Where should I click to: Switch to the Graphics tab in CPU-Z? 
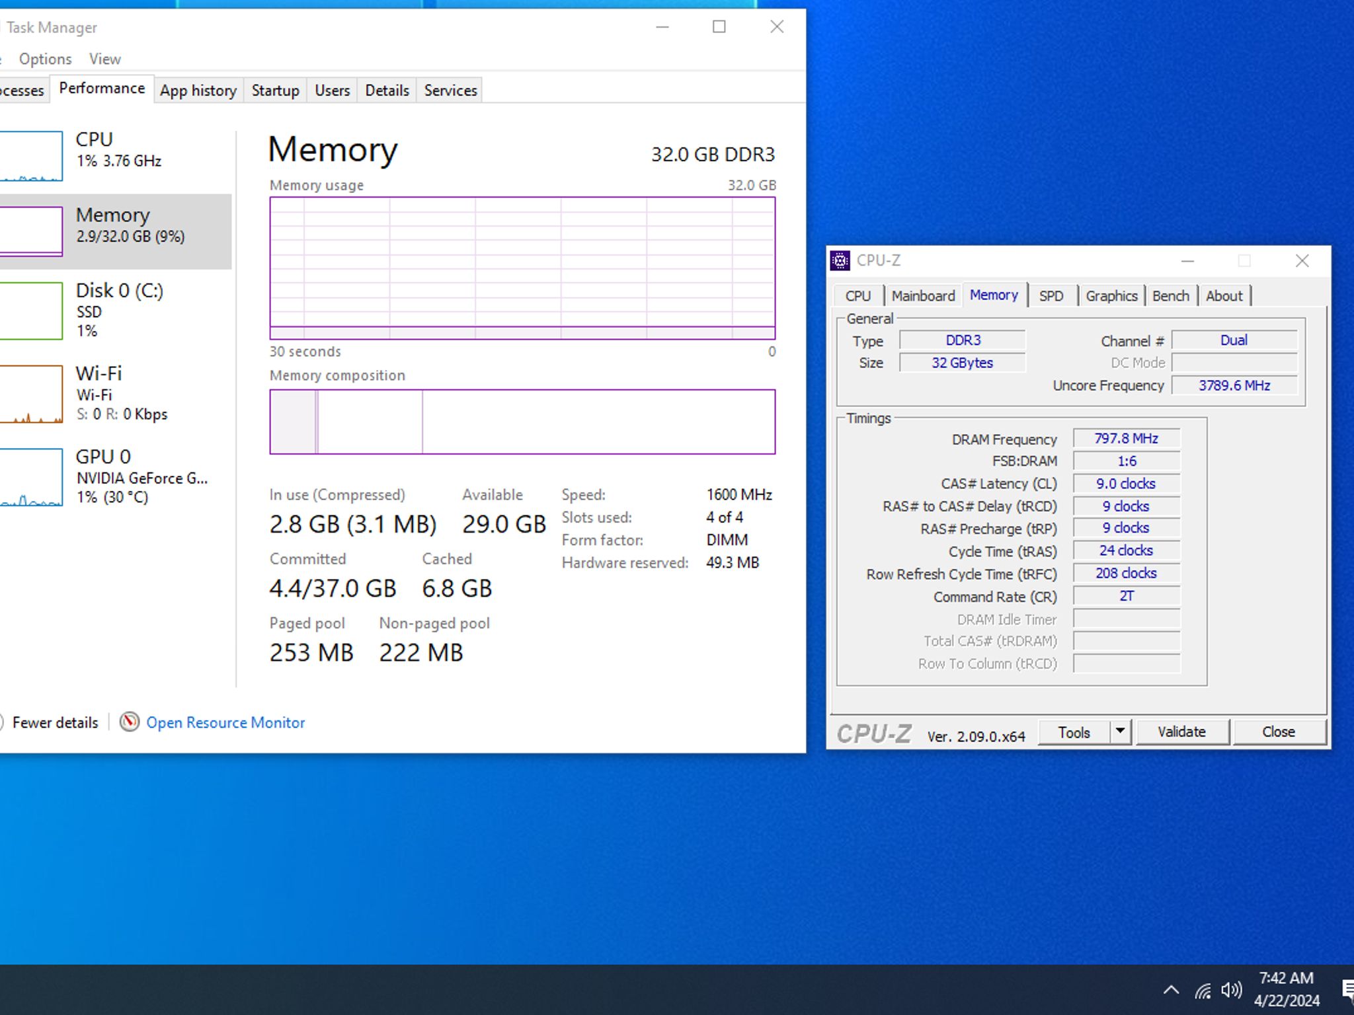[x=1111, y=296]
